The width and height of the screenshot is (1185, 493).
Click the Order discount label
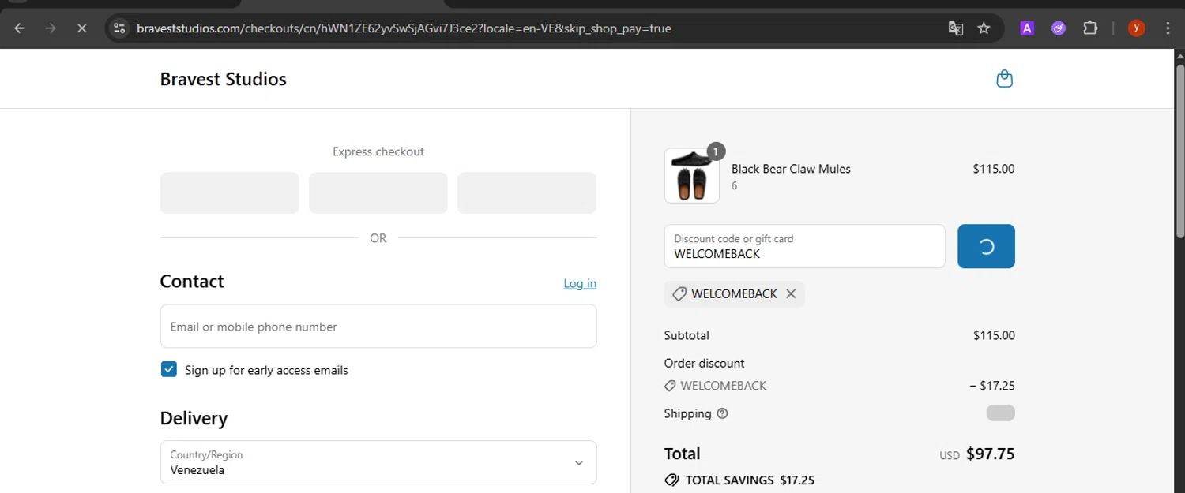pyautogui.click(x=705, y=363)
